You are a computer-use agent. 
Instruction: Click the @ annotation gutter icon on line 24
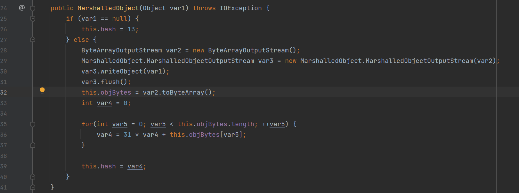(22, 8)
